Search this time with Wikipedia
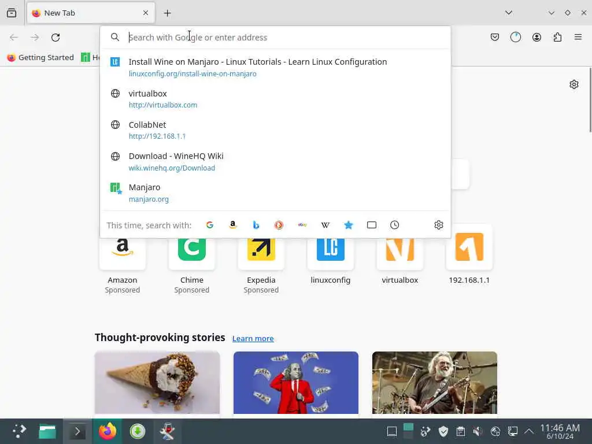 [x=325, y=225]
